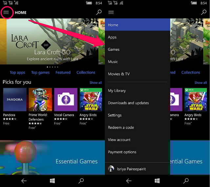Open Settings from store menu

tap(137, 115)
